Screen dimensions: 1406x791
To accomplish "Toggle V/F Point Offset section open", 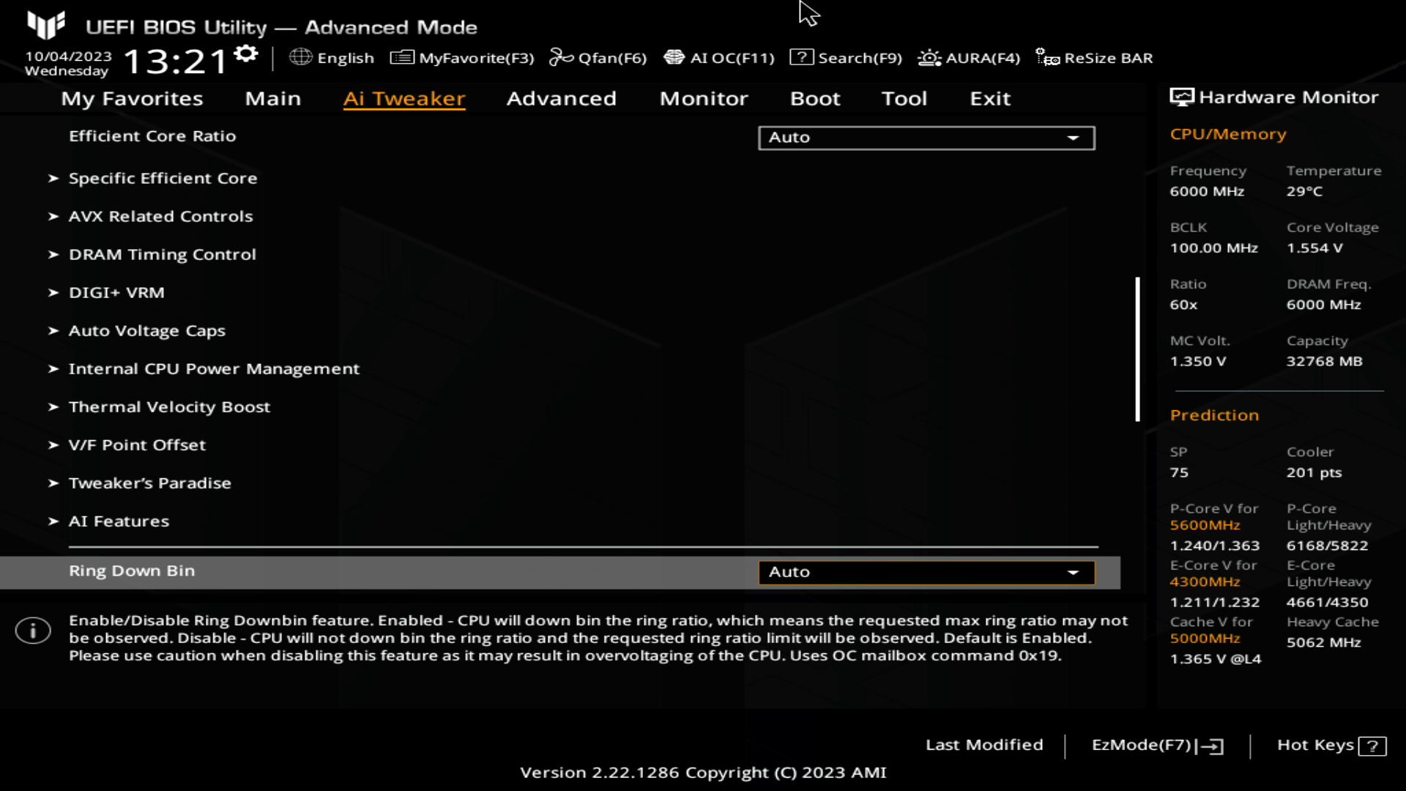I will [x=136, y=445].
